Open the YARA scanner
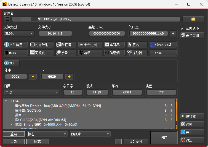Image resolution: width=208 pixels, height=147 pixels. (163, 53)
